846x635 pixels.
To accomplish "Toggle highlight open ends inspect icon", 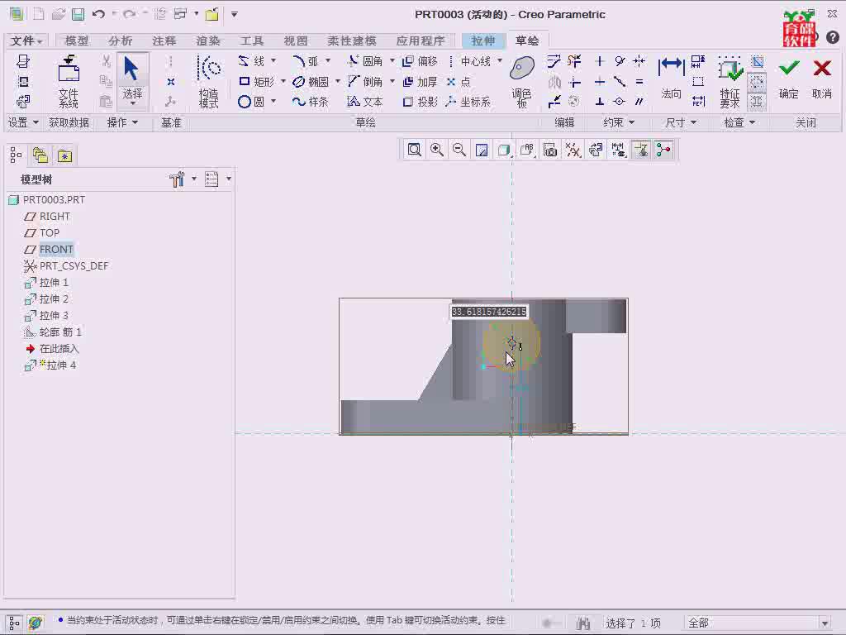I will (x=757, y=82).
